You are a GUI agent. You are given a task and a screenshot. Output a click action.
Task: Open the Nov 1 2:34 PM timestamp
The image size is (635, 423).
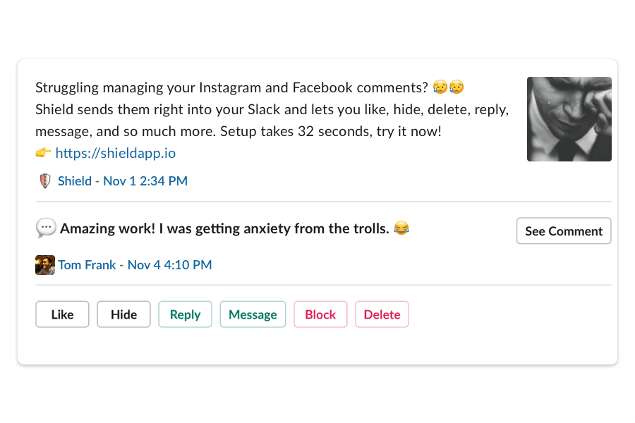[145, 181]
